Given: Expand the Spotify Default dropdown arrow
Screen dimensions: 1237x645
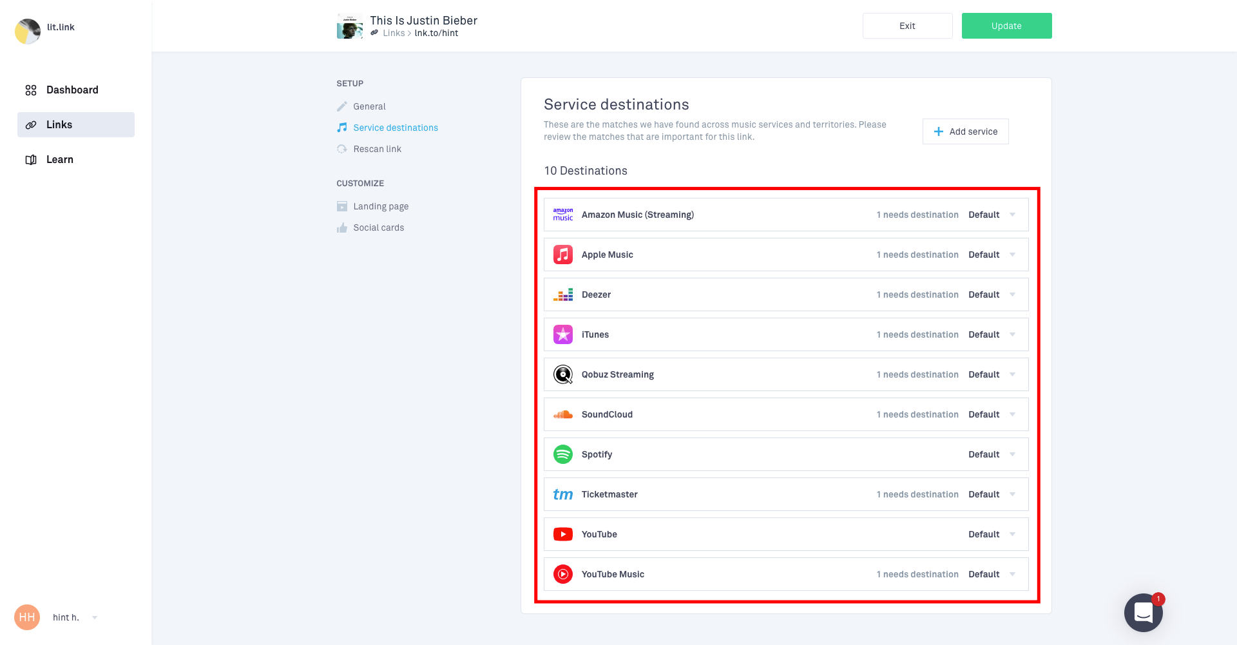Looking at the screenshot, I should [1012, 454].
